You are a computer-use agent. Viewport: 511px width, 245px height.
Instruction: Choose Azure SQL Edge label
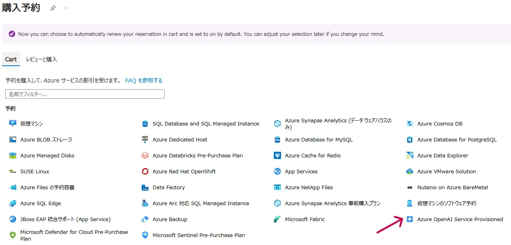[x=41, y=203]
